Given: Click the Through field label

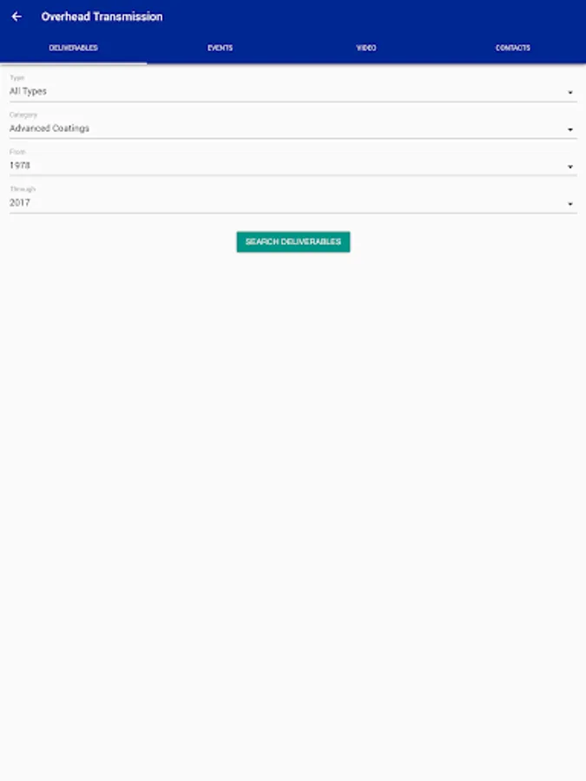Looking at the screenshot, I should (x=23, y=189).
